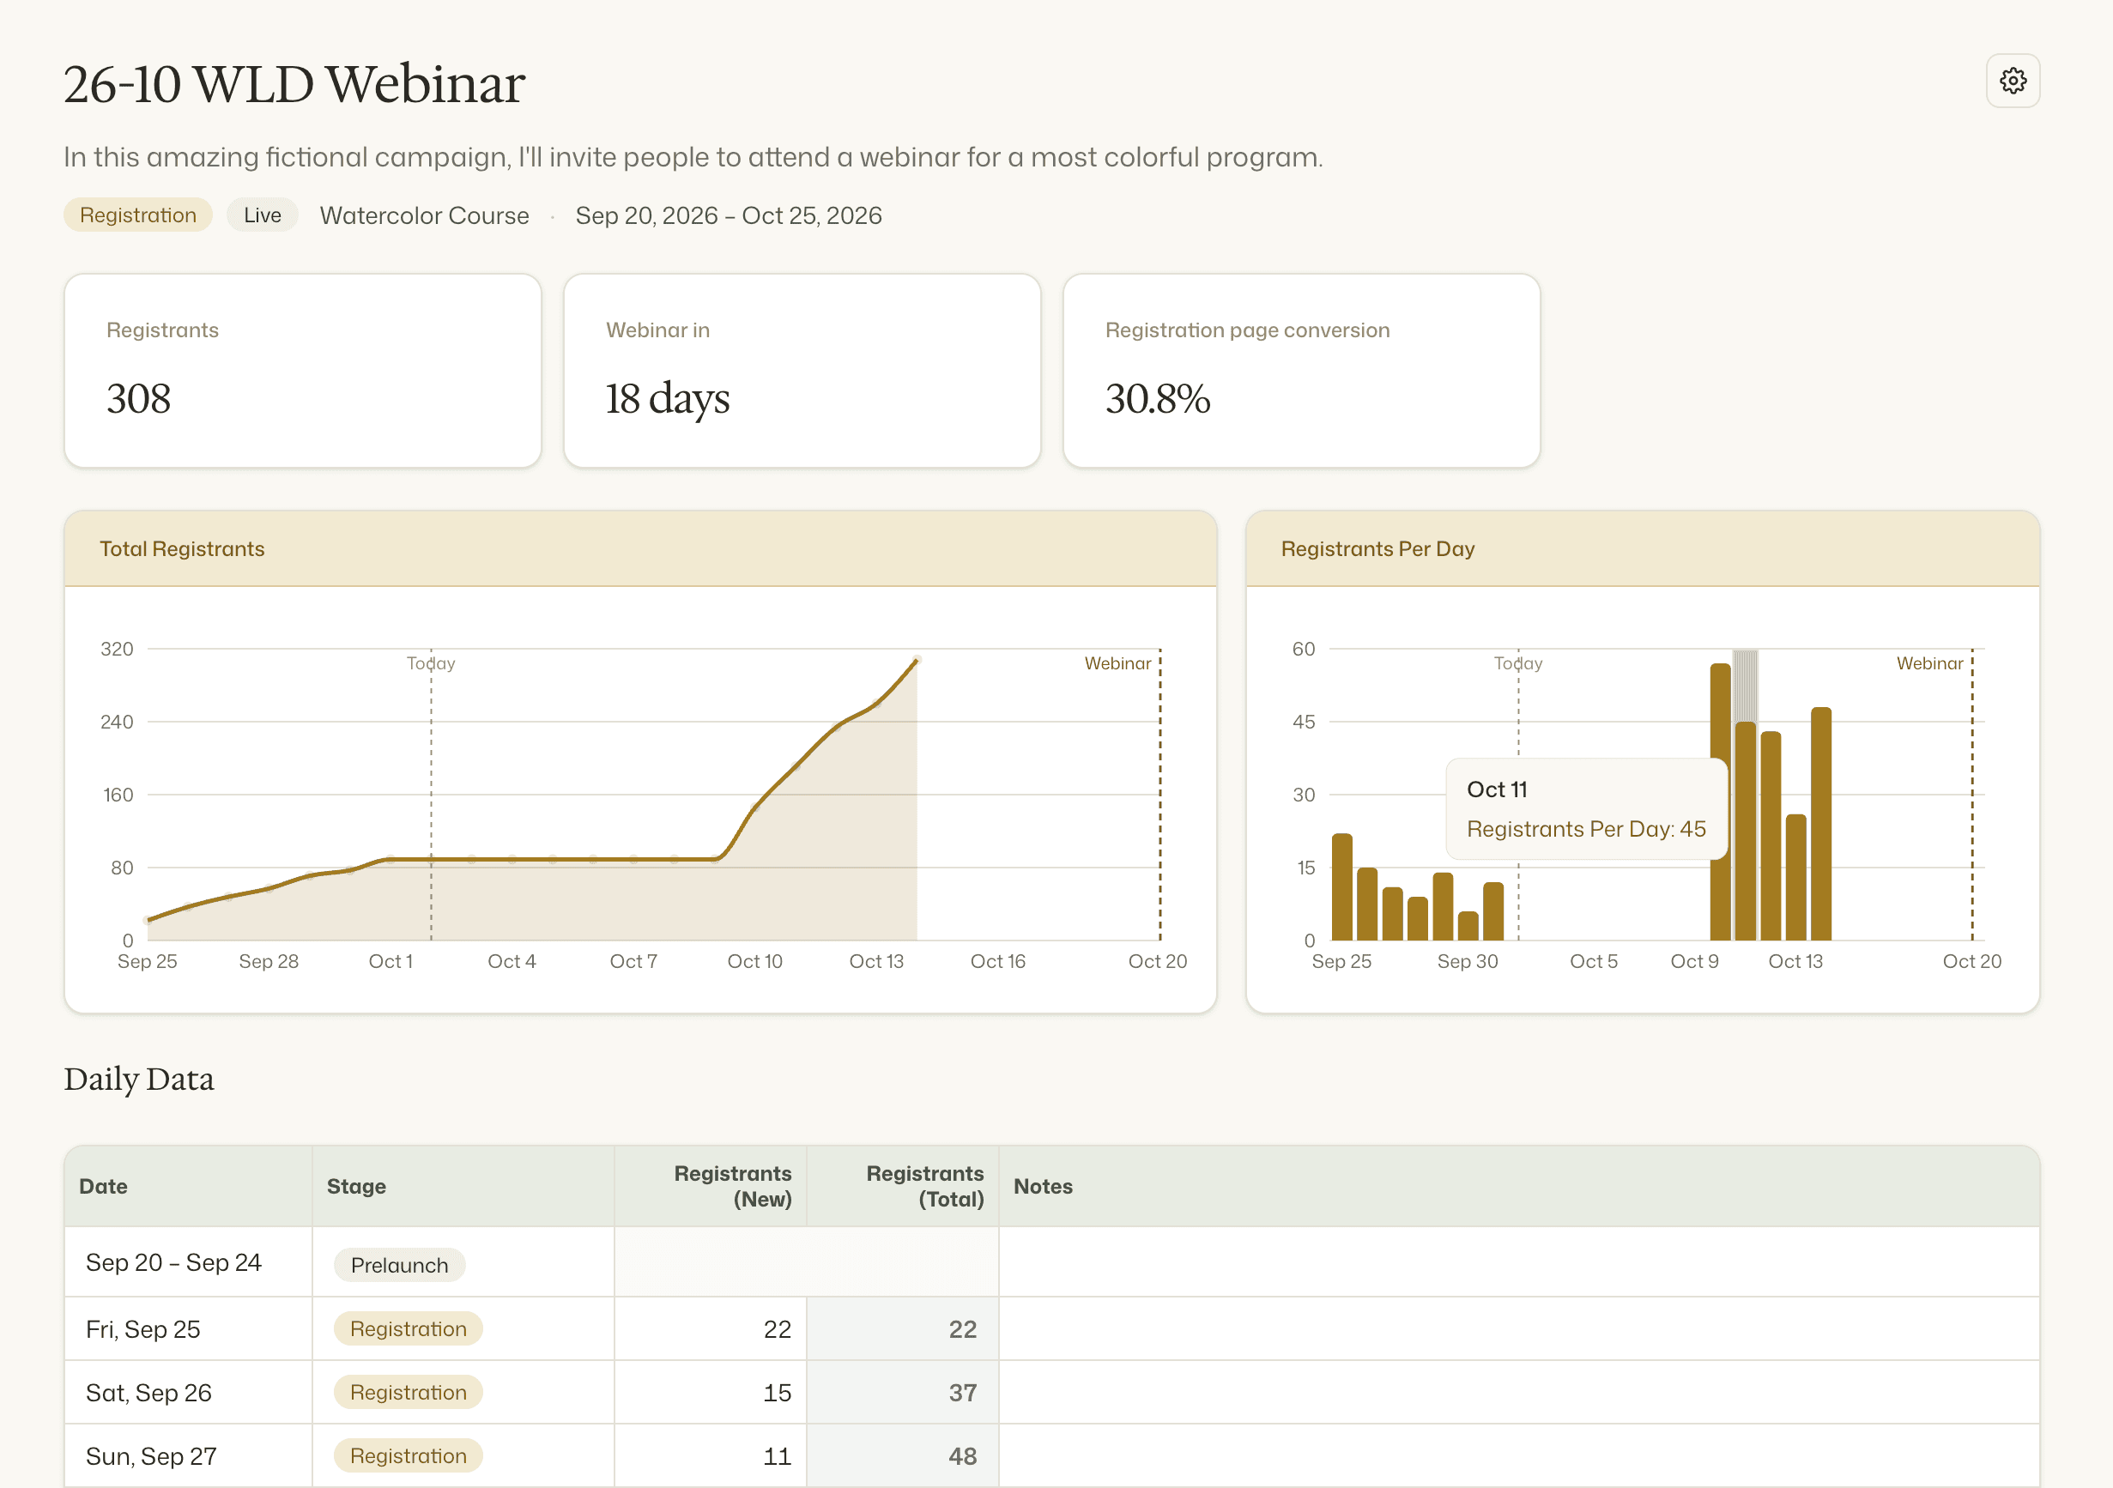Click the Registrants Per Day chart header
Image resolution: width=2113 pixels, height=1488 pixels.
(1642, 548)
